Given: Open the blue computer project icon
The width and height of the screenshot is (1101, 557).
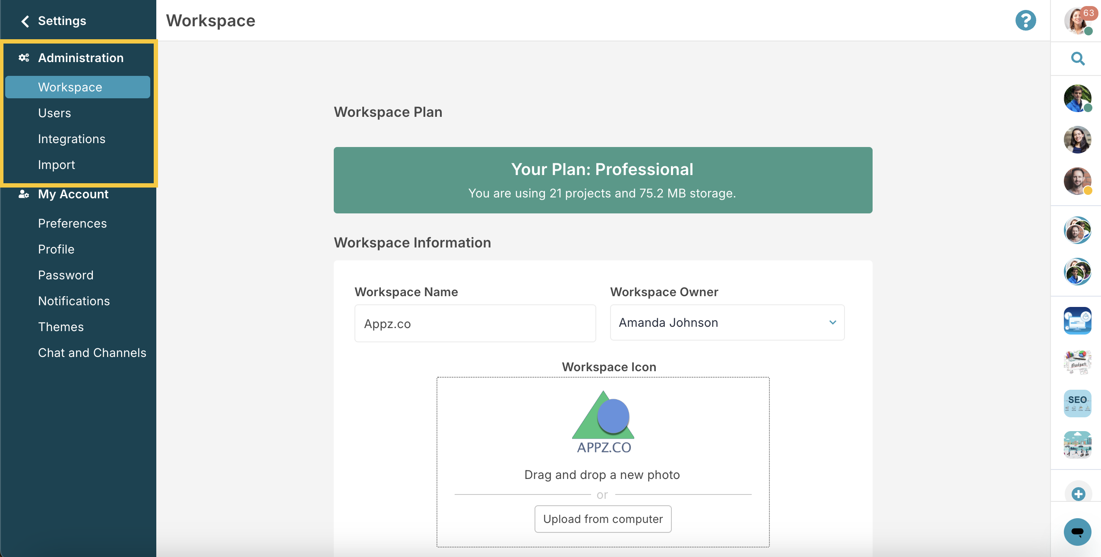Looking at the screenshot, I should coord(1078,321).
